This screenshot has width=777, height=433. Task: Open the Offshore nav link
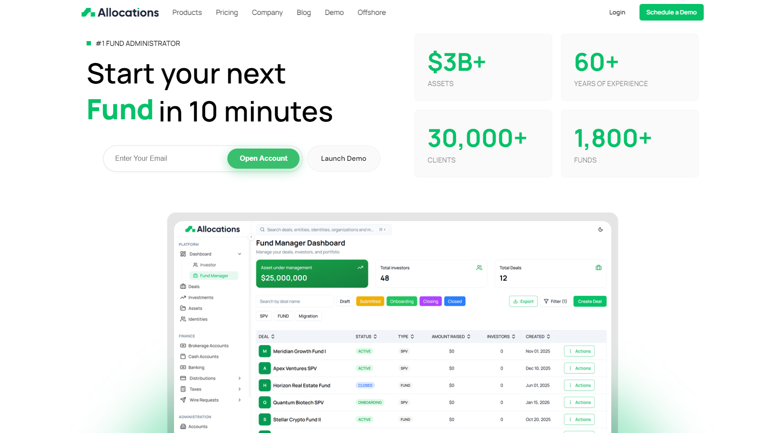pyautogui.click(x=372, y=12)
